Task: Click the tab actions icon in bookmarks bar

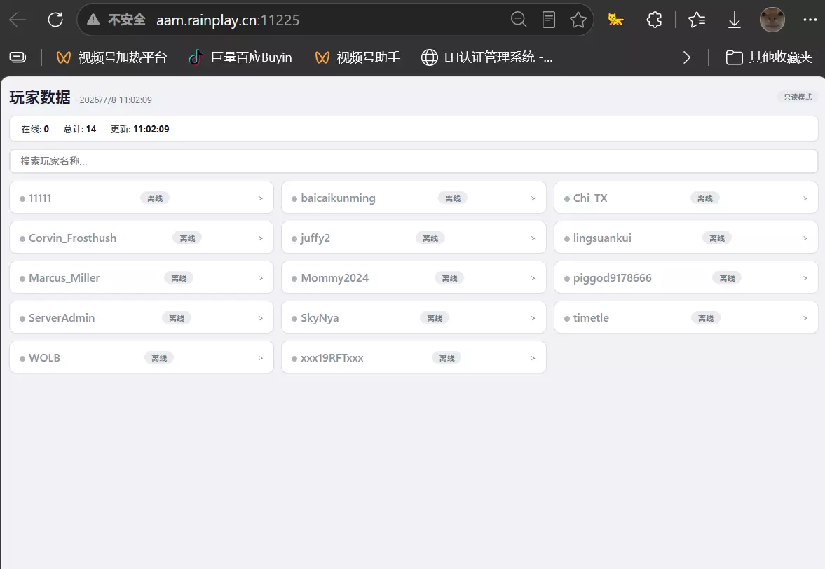Action: 18,57
